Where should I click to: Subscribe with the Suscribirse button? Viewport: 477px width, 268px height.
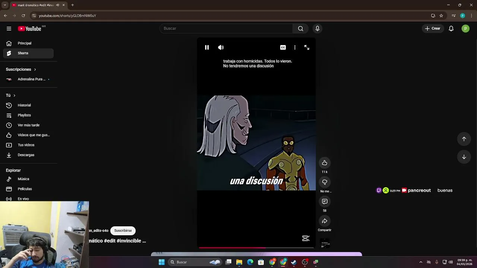coord(123,230)
